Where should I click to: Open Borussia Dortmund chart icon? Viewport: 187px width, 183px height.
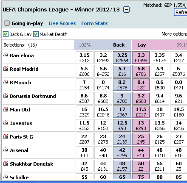coord(6,95)
